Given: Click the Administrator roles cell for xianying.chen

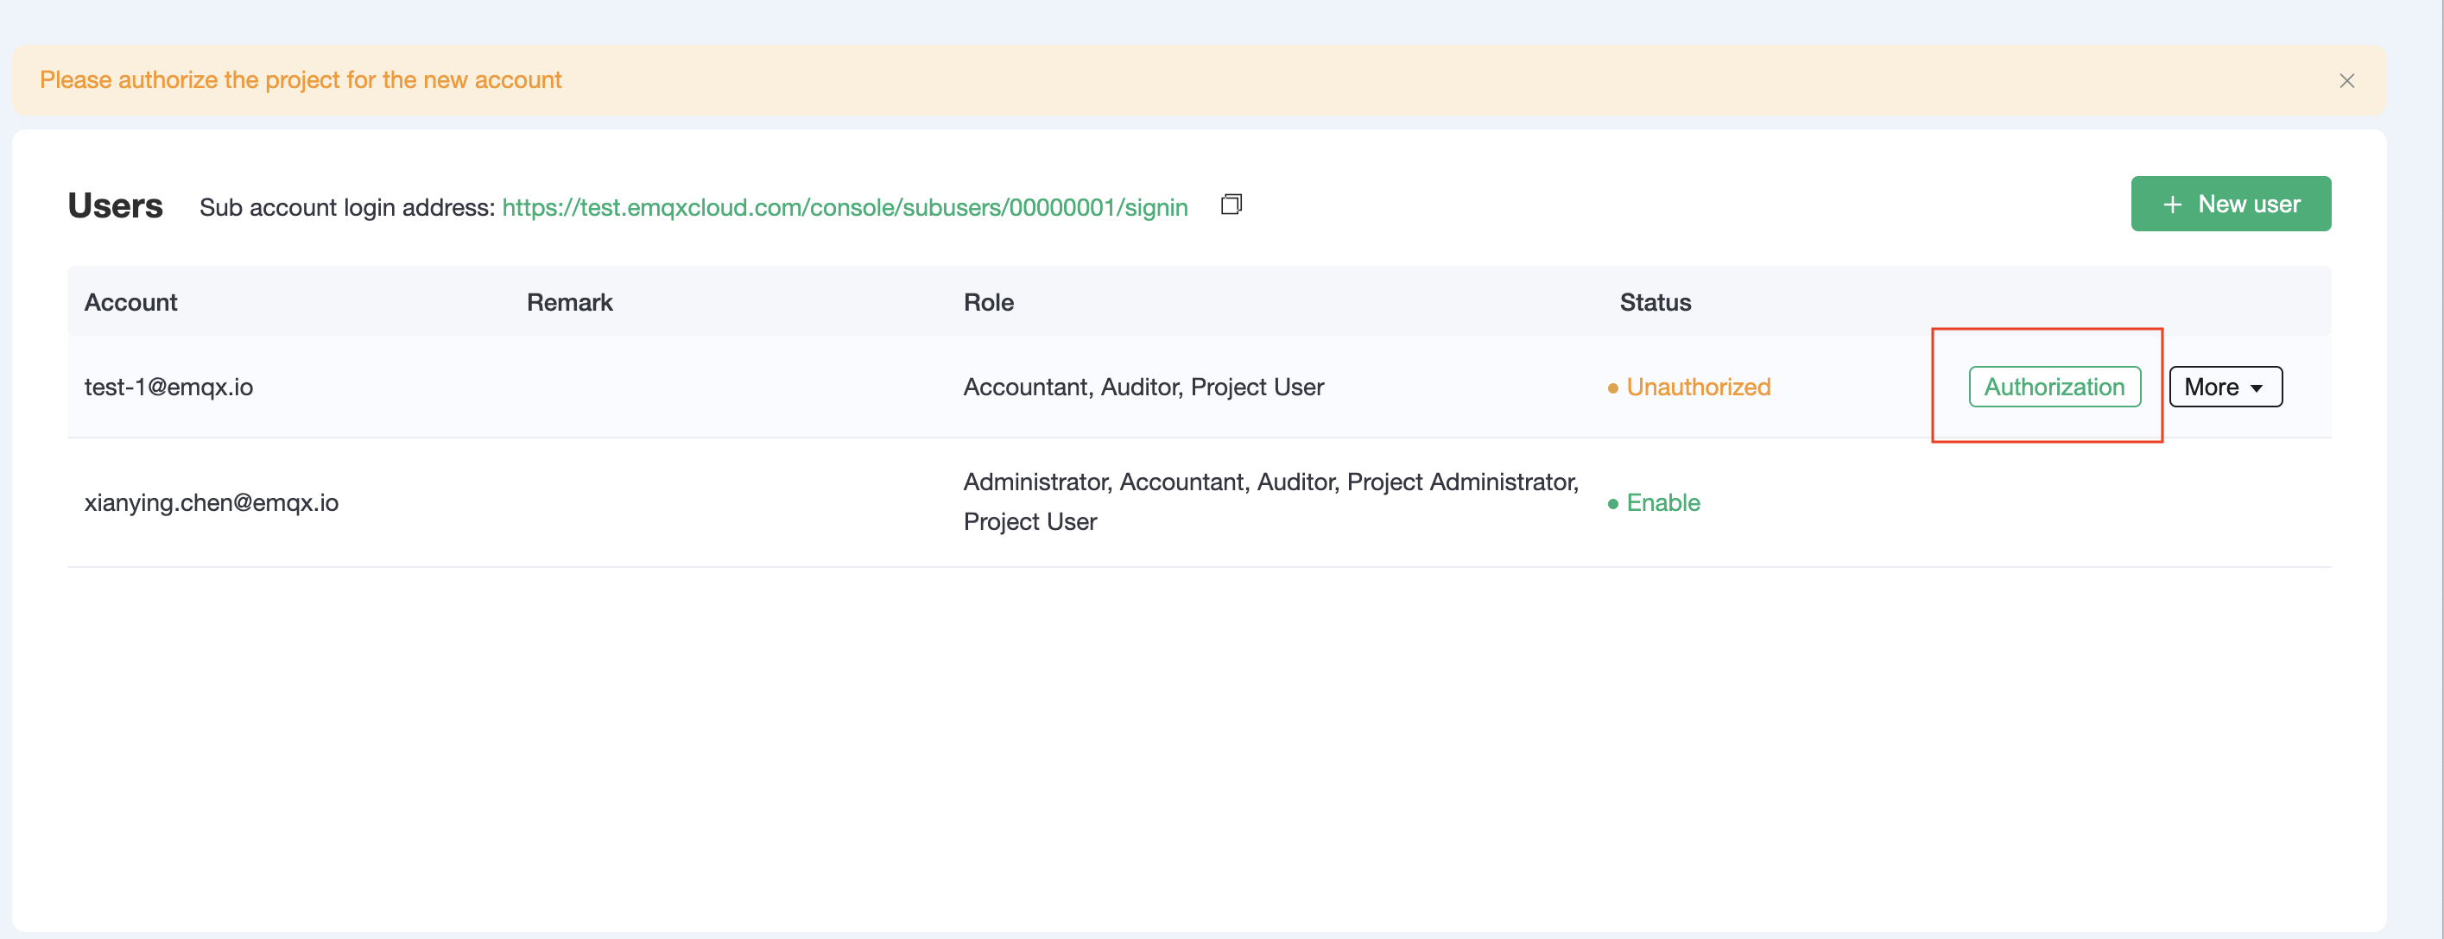Looking at the screenshot, I should tap(1271, 501).
